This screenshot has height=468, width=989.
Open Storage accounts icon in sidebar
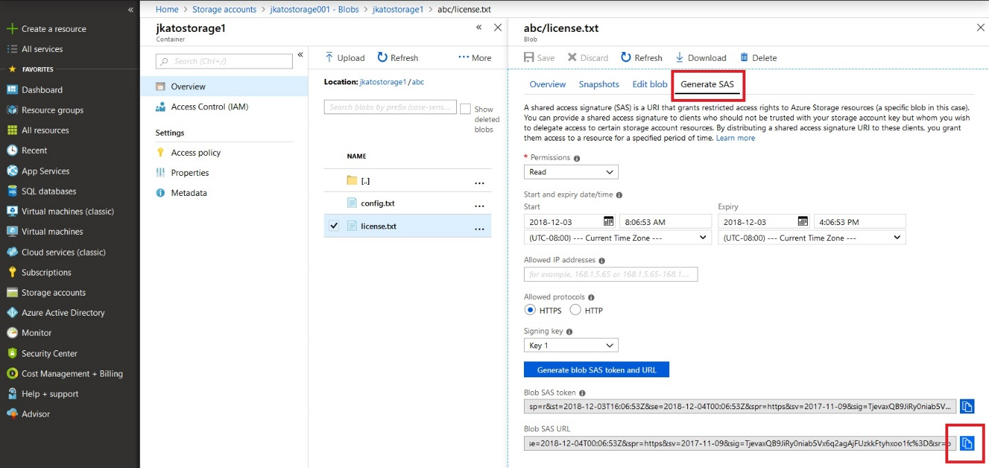(x=12, y=292)
